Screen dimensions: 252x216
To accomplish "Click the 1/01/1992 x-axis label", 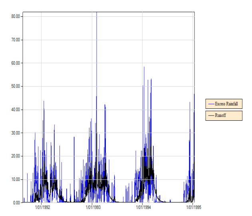I will coord(43,207).
